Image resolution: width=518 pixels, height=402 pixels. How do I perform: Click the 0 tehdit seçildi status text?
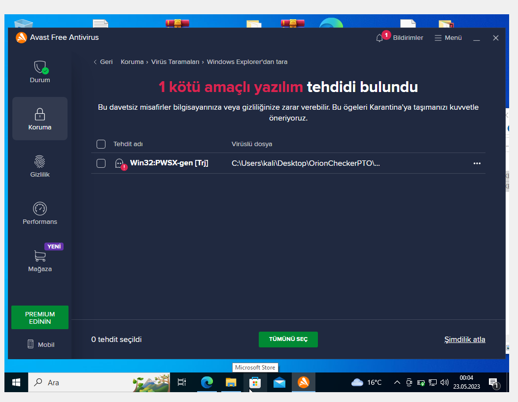pos(116,340)
